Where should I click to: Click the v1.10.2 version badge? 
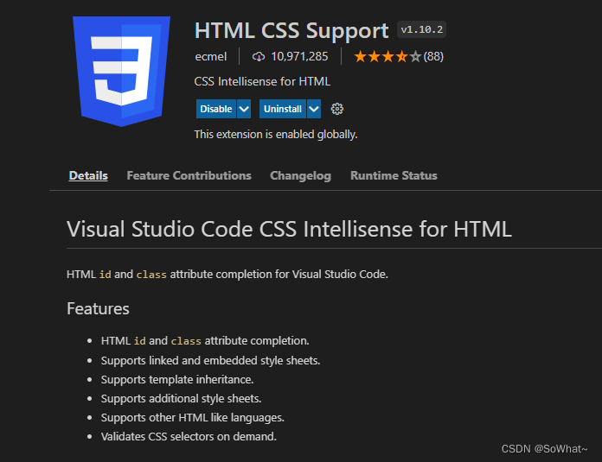(x=422, y=29)
